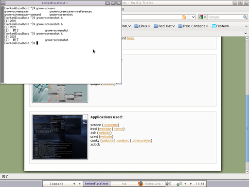
Task: Click the Google search input field
Action: (x=225, y=17)
